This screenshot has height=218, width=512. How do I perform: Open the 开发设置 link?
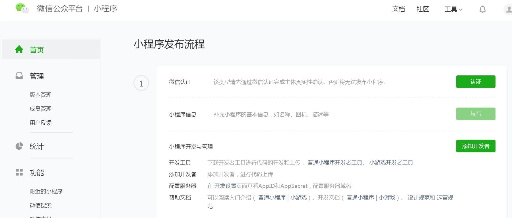click(225, 186)
